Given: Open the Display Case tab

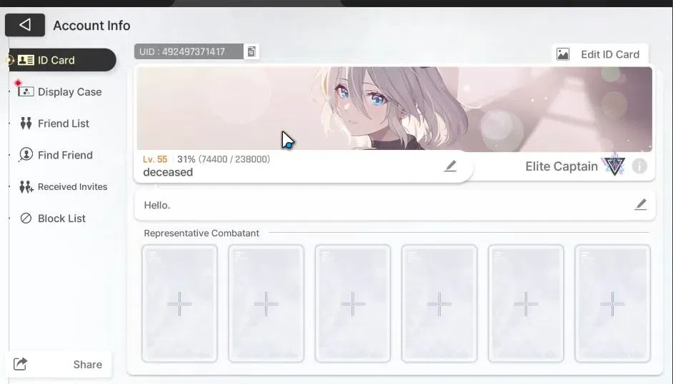Looking at the screenshot, I should [x=60, y=91].
